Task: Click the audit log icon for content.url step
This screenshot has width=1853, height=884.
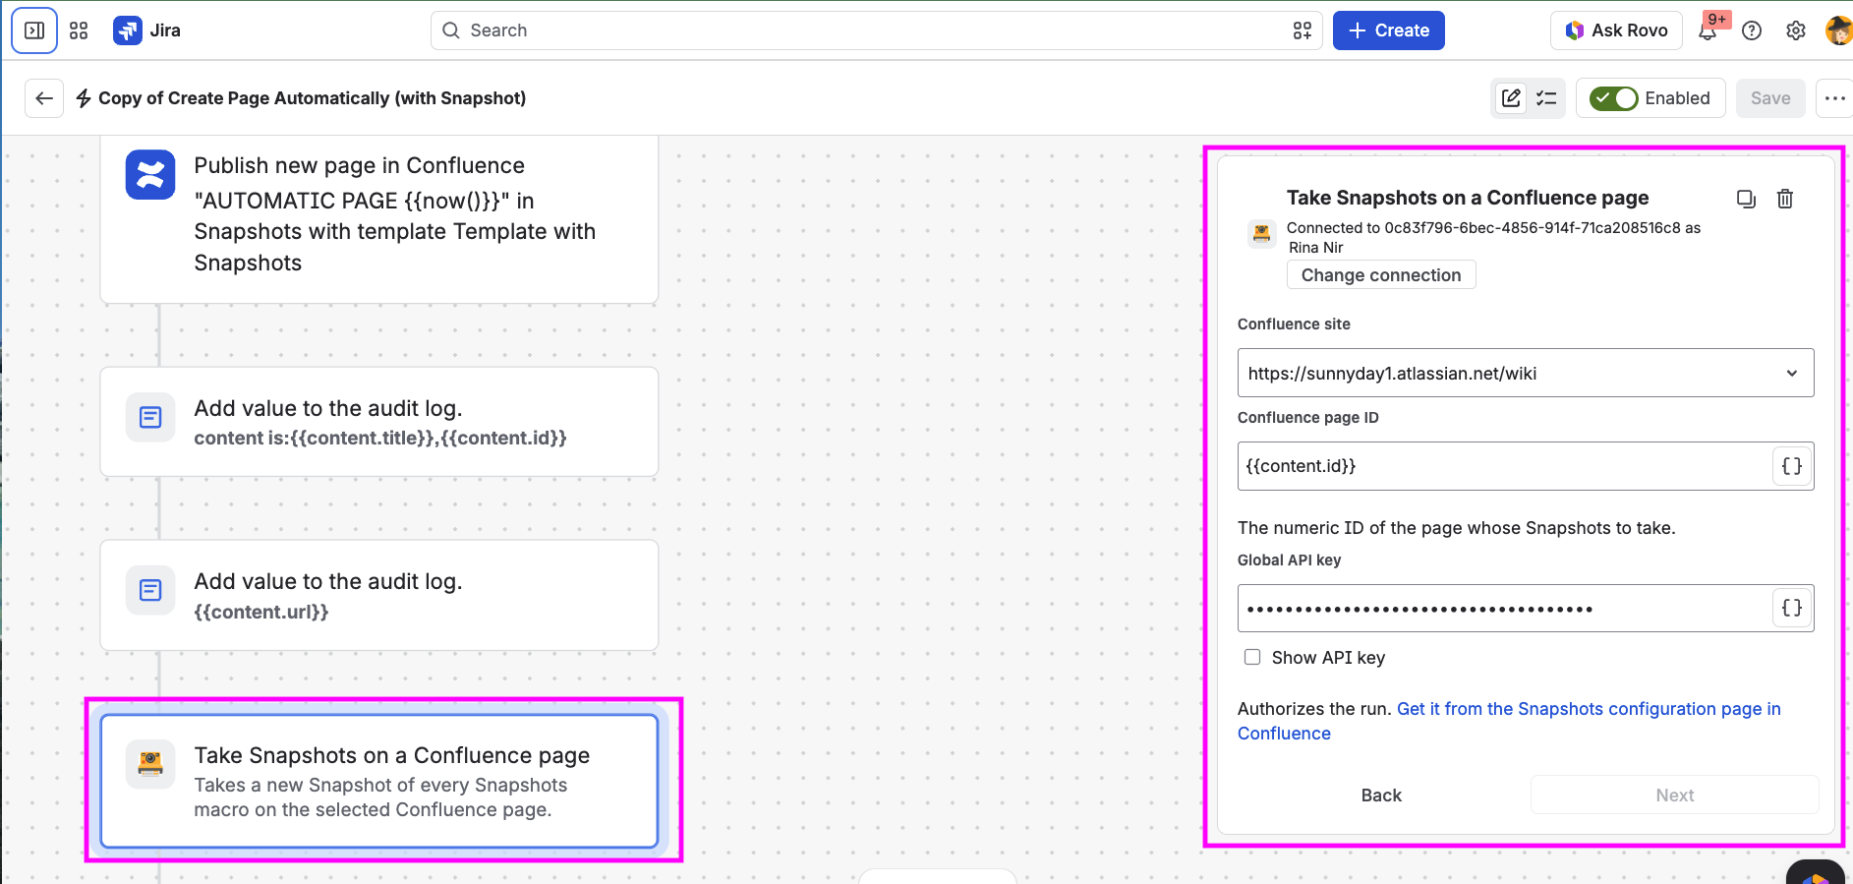Action: (150, 590)
